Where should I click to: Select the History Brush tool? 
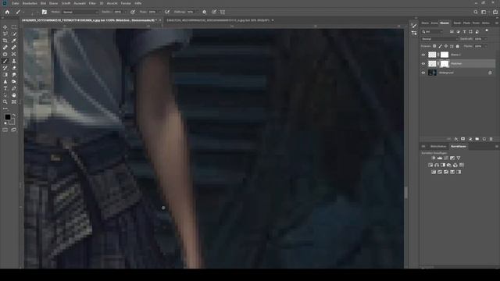coord(5,68)
